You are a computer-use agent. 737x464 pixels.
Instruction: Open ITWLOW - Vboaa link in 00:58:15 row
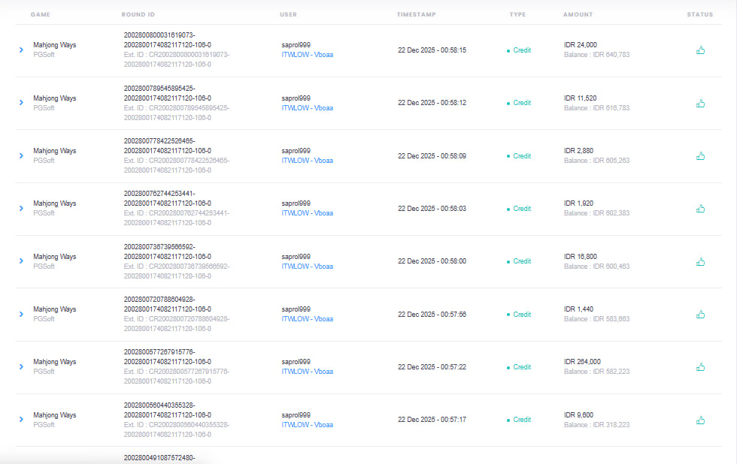tap(308, 55)
